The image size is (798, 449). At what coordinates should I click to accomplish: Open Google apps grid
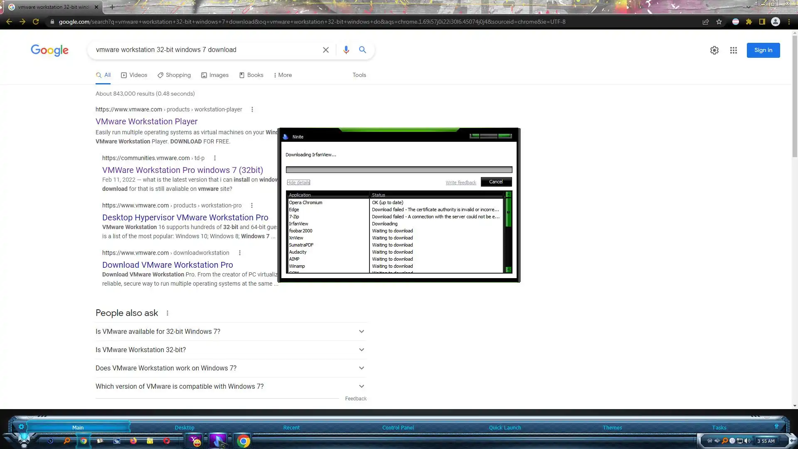[733, 50]
